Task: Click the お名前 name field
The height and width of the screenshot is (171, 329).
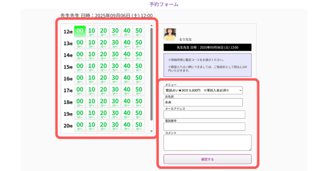Action: (203, 102)
